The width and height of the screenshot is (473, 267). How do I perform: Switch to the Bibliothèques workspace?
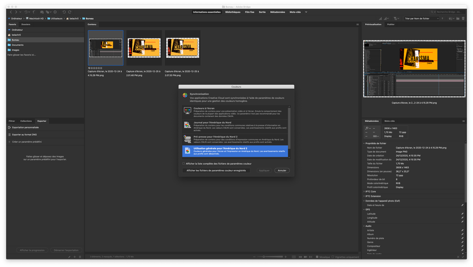tap(232, 12)
